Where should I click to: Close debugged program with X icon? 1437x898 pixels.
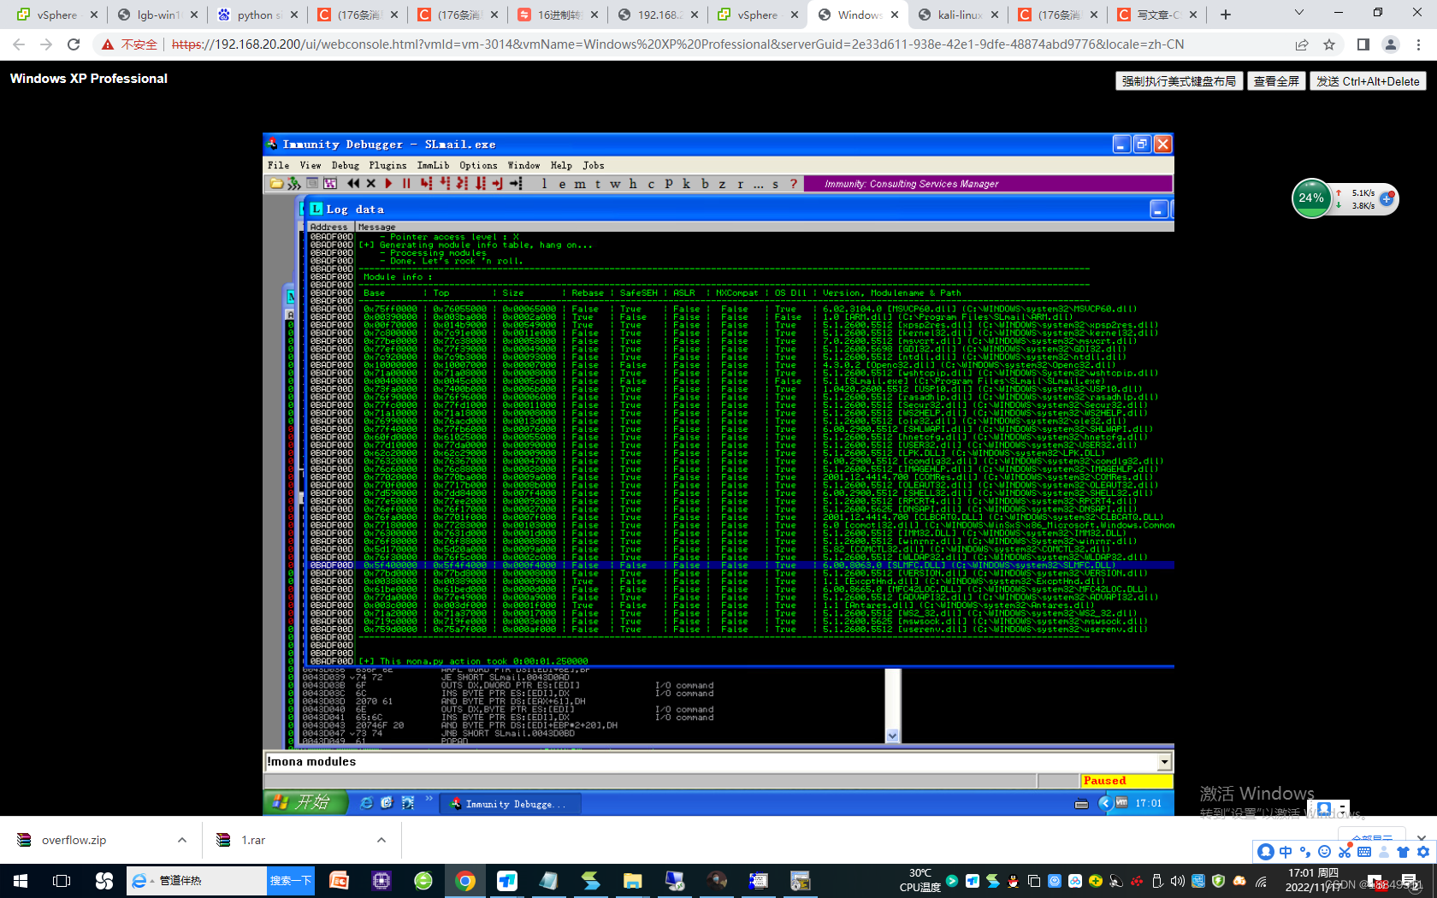[370, 183]
